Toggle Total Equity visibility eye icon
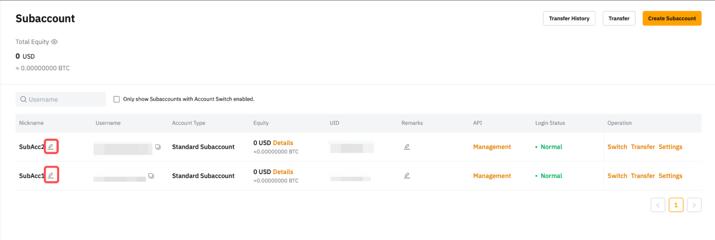Image resolution: width=715 pixels, height=240 pixels. click(54, 42)
